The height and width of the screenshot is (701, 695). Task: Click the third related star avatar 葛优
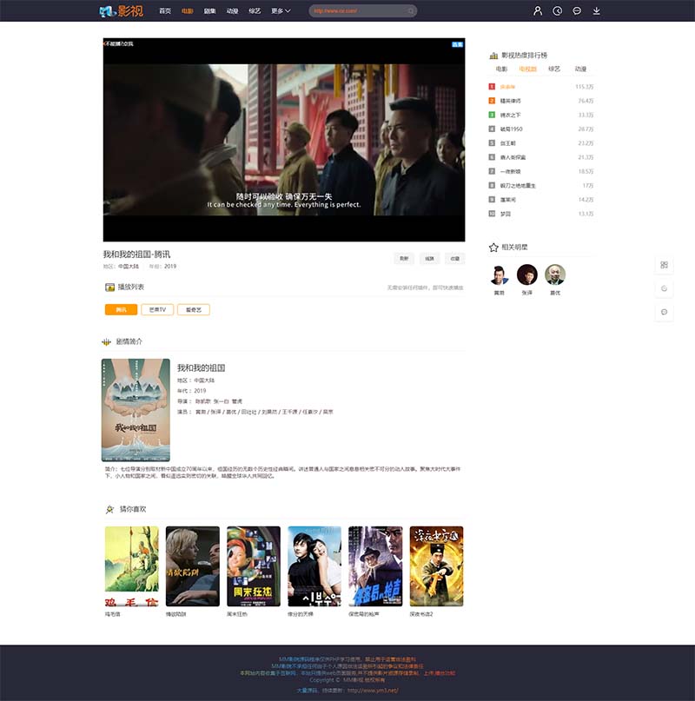pyautogui.click(x=555, y=275)
